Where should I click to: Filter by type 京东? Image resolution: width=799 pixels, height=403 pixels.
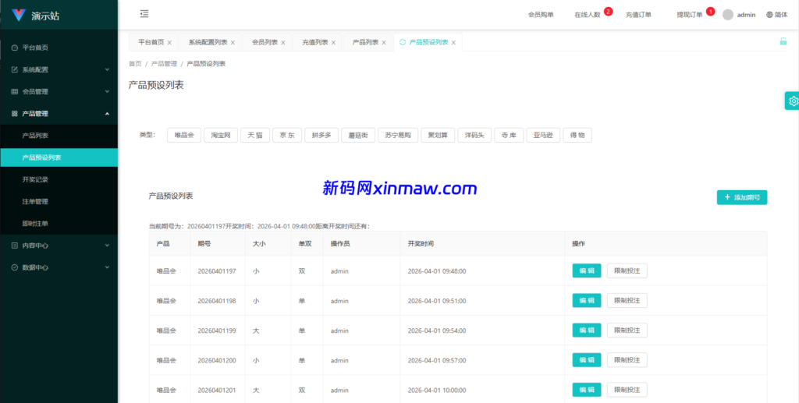[287, 136]
